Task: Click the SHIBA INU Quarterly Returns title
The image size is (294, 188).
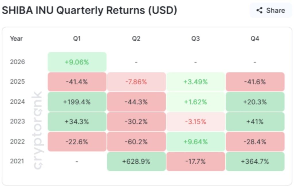Action: coord(89,10)
